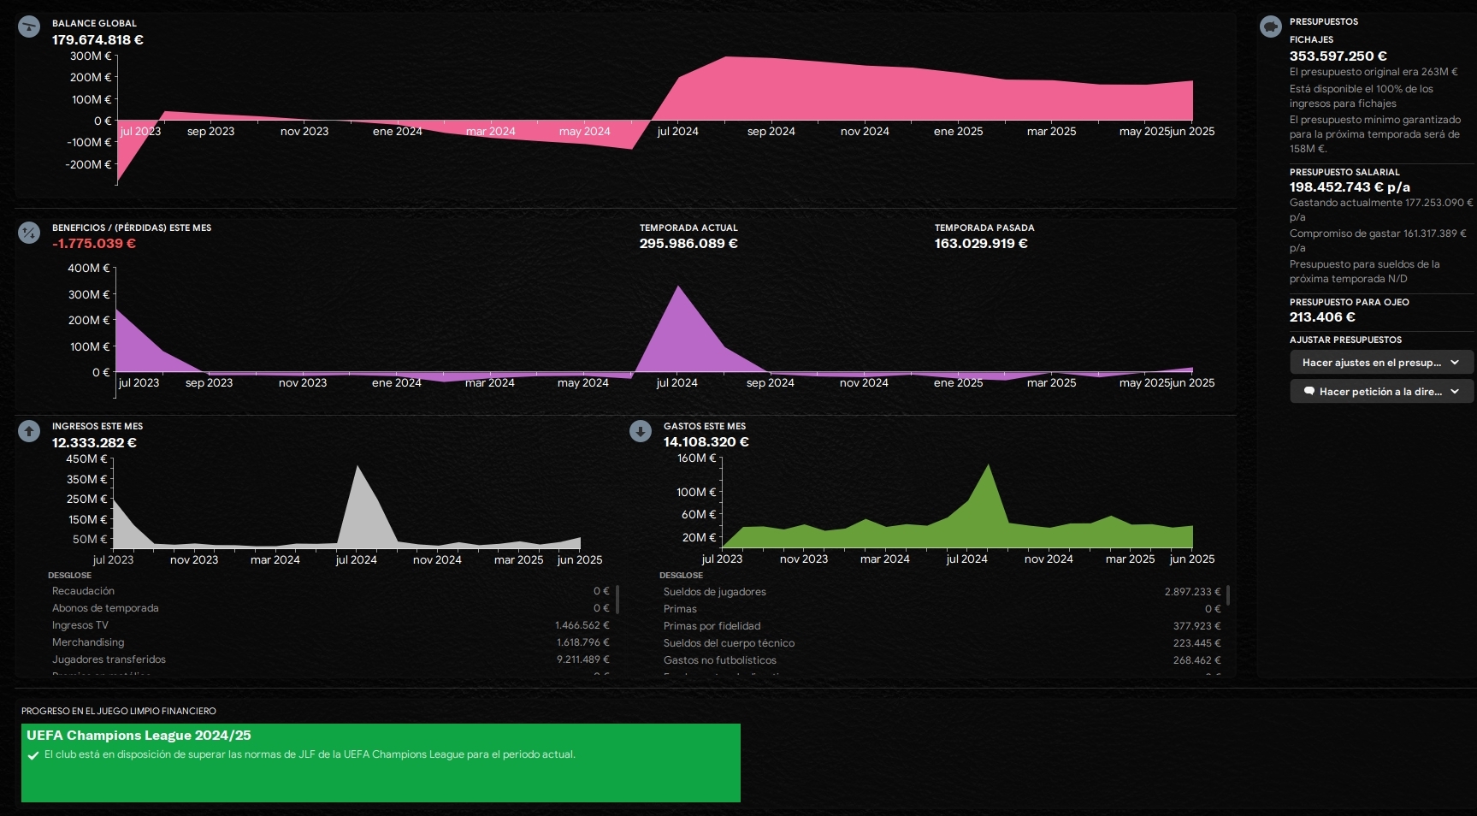
Task: Click the down-arrow icon beside Gastos este mes
Action: coord(641,431)
